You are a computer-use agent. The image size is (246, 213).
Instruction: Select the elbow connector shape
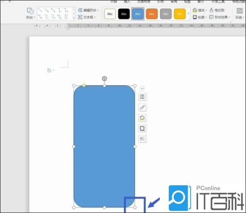click(60, 11)
